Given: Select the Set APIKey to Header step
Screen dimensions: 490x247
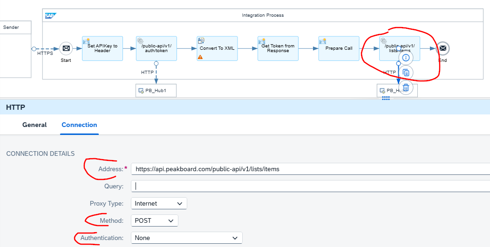Looking at the screenshot, I should [102, 48].
